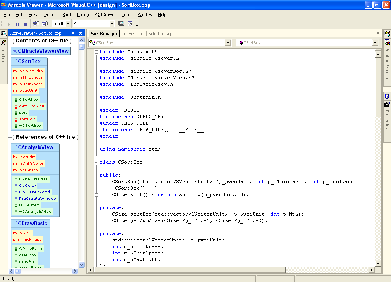391x282 pixels.
Task: Close the ActiveDrawer - SortBox.cpp panel
Action: (x=81, y=33)
